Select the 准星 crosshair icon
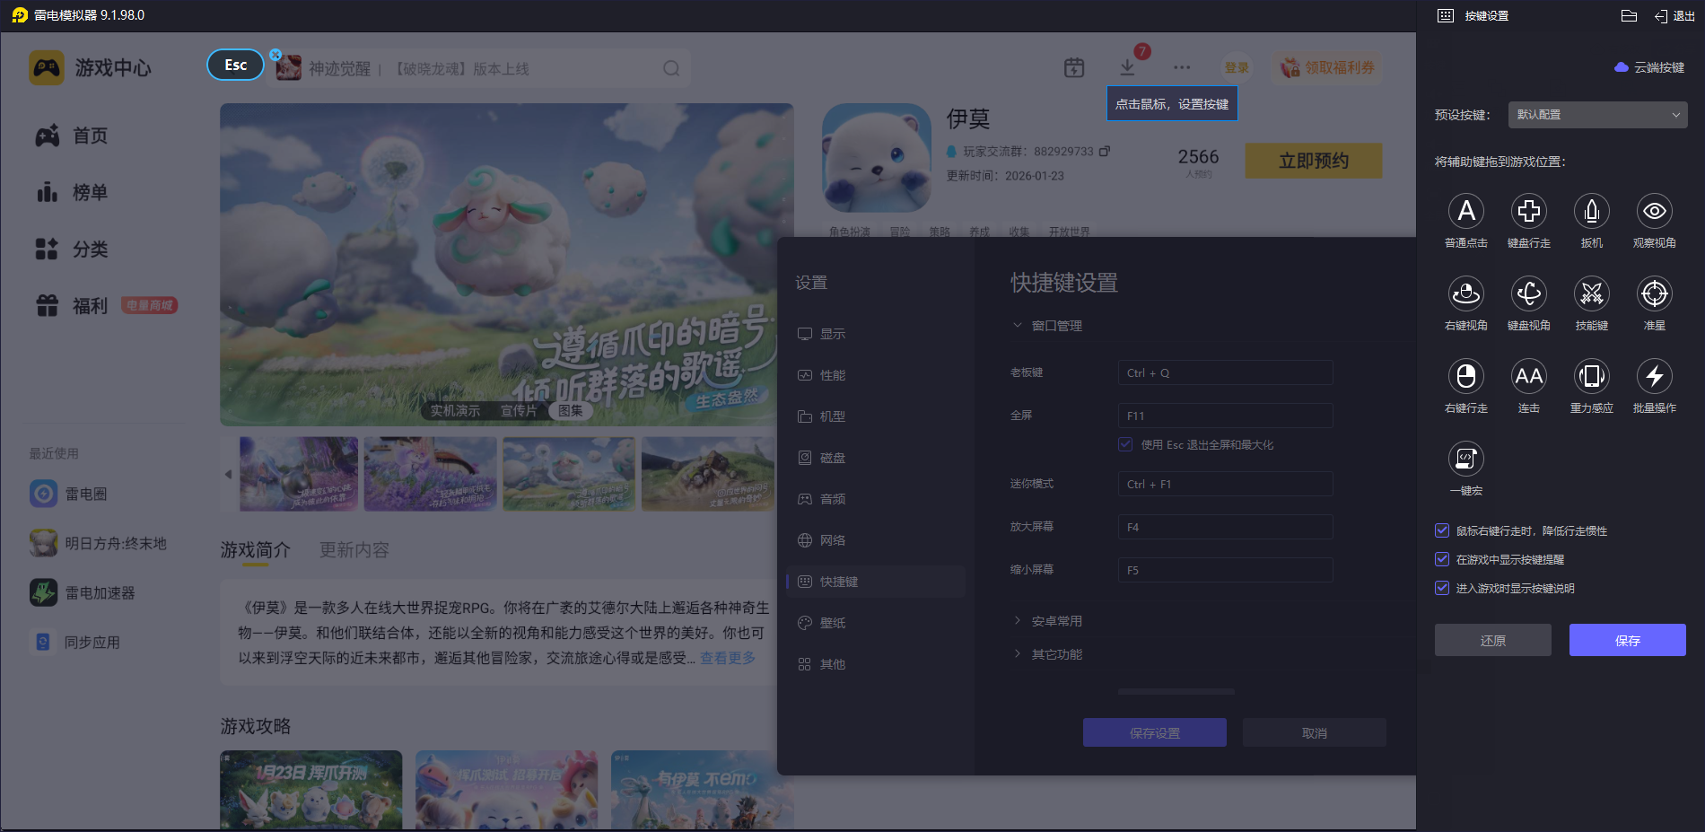 1654,294
